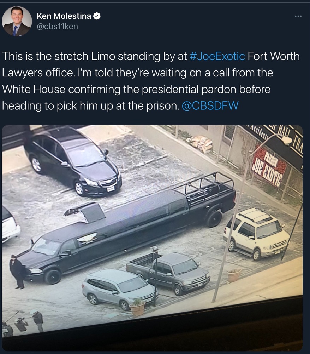Visit the @cbs11ken handle
This screenshot has width=310, height=354.
pos(57,27)
